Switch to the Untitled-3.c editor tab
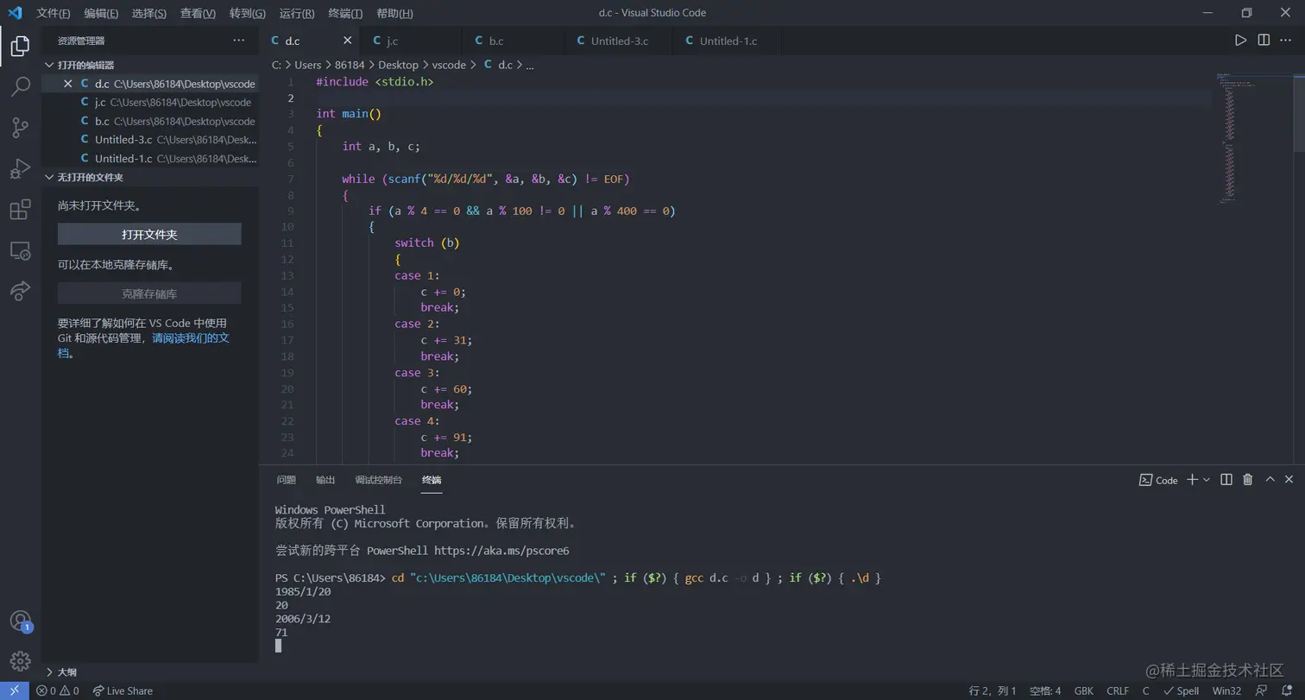 click(x=616, y=41)
